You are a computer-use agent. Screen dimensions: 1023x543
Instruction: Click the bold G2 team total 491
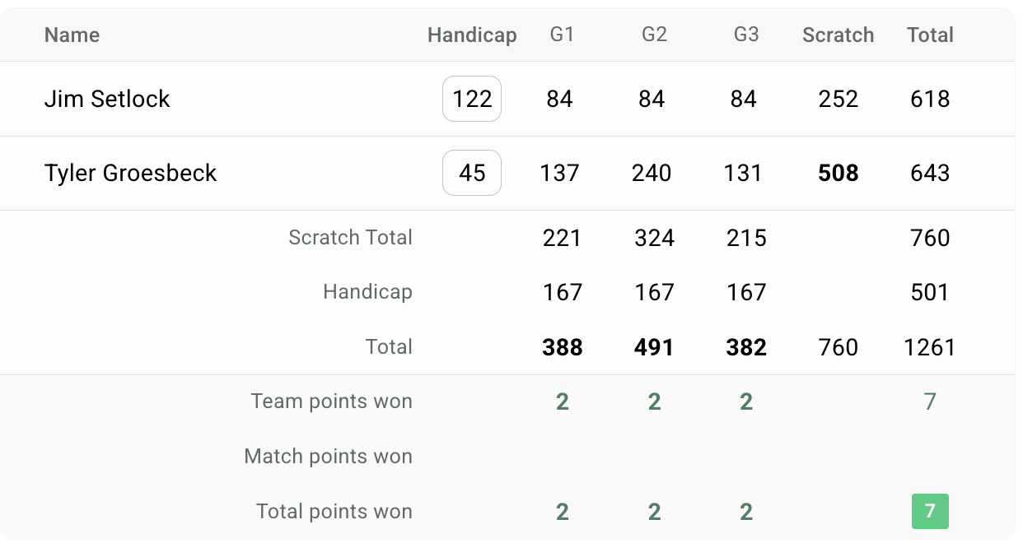click(x=654, y=347)
